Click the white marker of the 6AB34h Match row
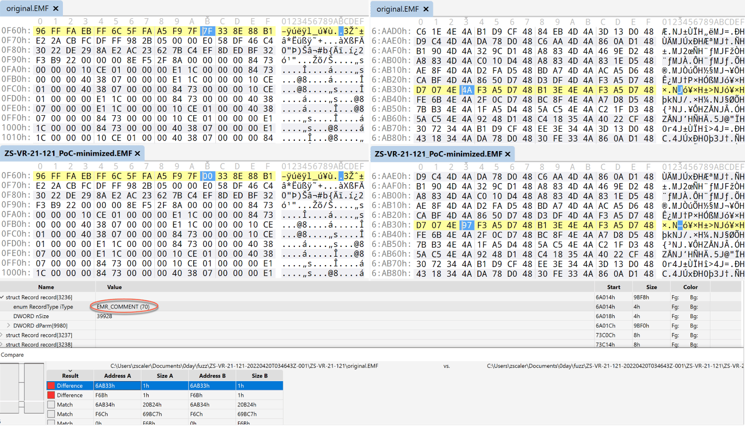745x426 pixels. (51, 405)
